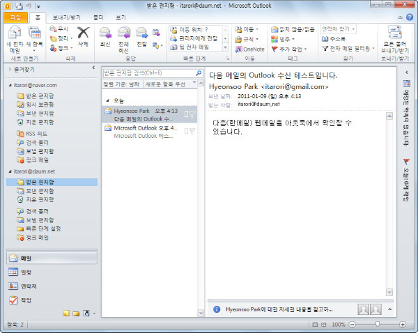Switch to 일정 calendar view
This screenshot has height=333, width=418.
(x=52, y=272)
